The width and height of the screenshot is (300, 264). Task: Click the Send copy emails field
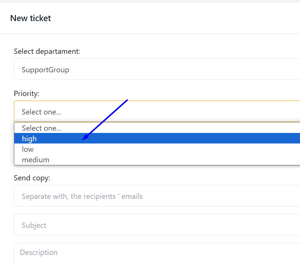(x=157, y=196)
